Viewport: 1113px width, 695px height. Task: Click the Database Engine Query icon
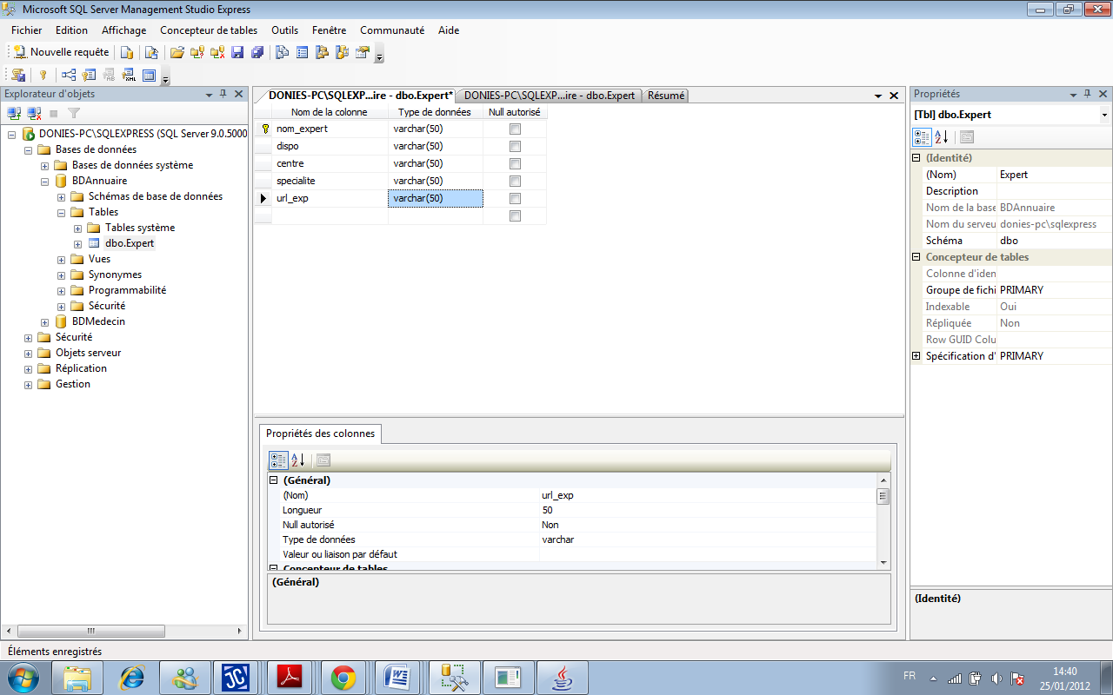click(x=127, y=52)
